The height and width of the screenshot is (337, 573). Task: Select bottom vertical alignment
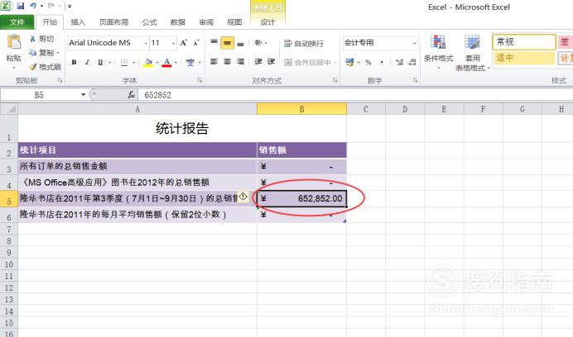tap(240, 43)
